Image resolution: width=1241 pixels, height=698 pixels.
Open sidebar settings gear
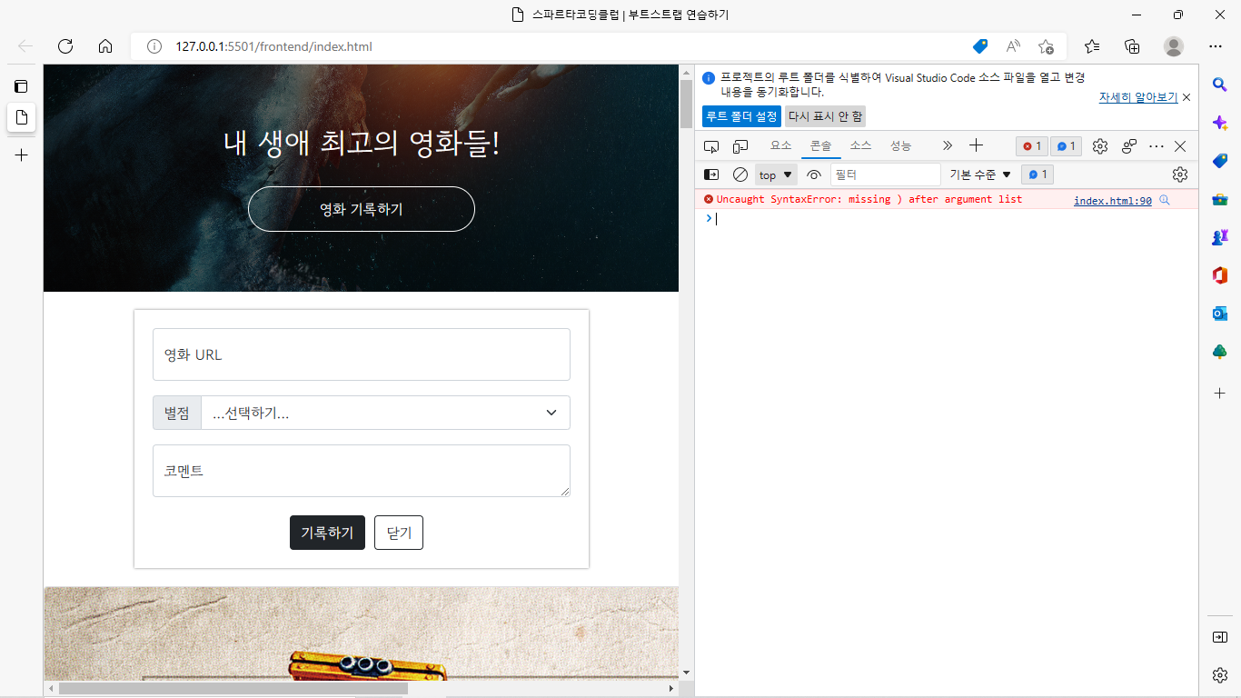pyautogui.click(x=1220, y=675)
